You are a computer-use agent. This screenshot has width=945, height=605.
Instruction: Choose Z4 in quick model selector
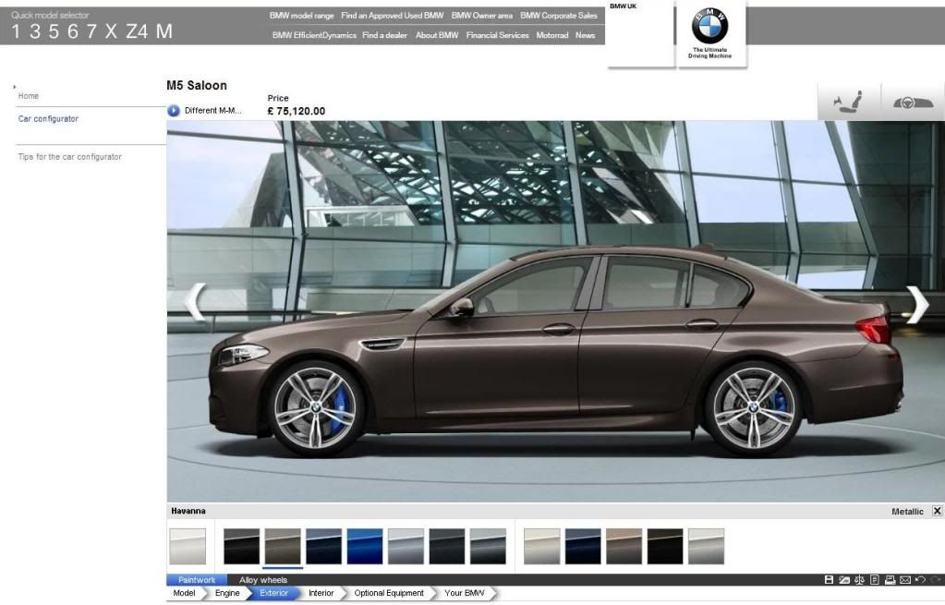click(x=137, y=31)
